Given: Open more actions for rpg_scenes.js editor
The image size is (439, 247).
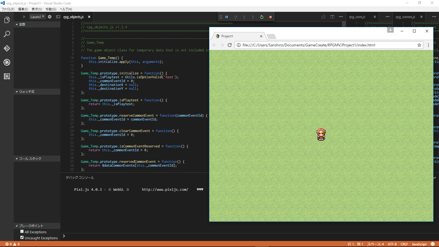Looking at the screenshot, I should point(434,17).
